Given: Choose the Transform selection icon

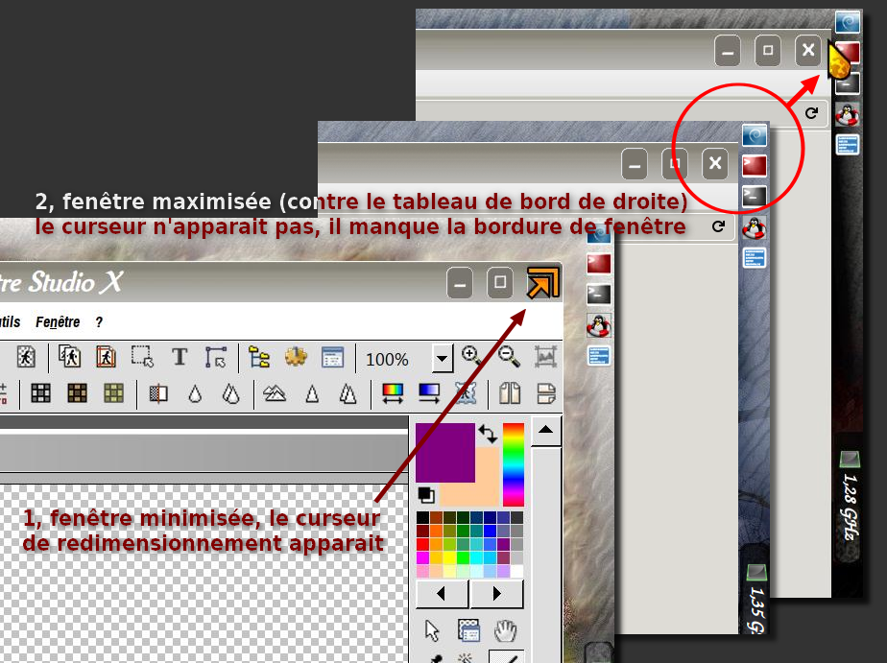Looking at the screenshot, I should point(216,357).
